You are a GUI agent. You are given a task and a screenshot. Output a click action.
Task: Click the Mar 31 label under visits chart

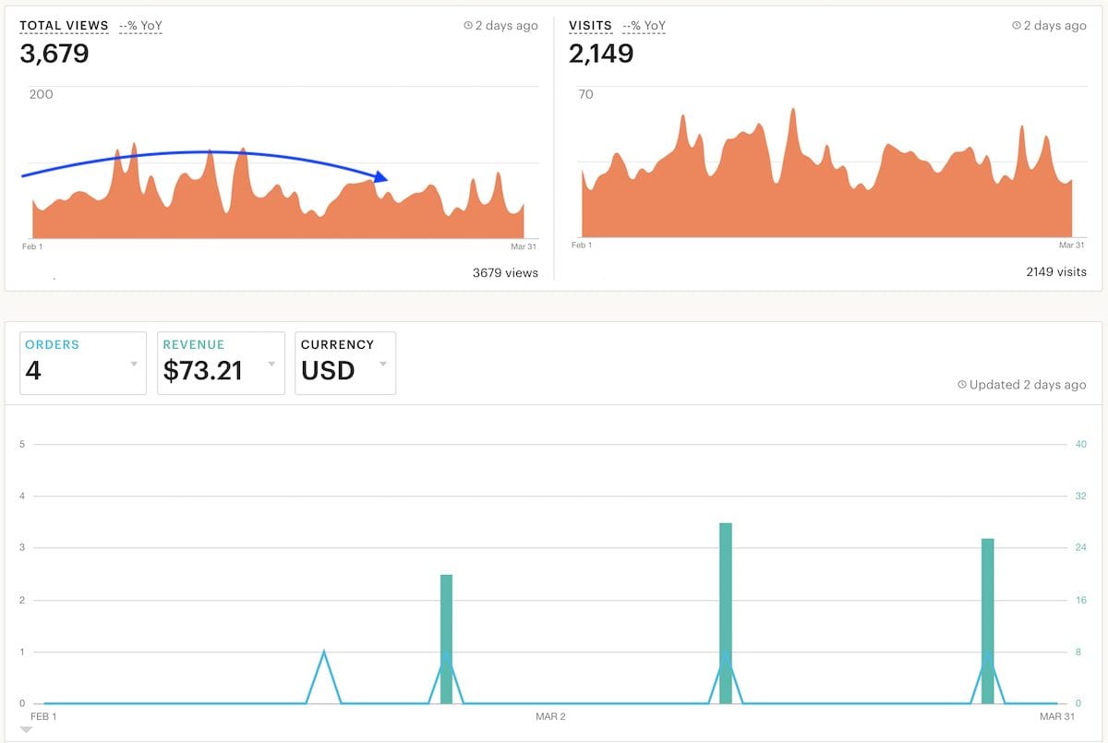click(x=1072, y=246)
